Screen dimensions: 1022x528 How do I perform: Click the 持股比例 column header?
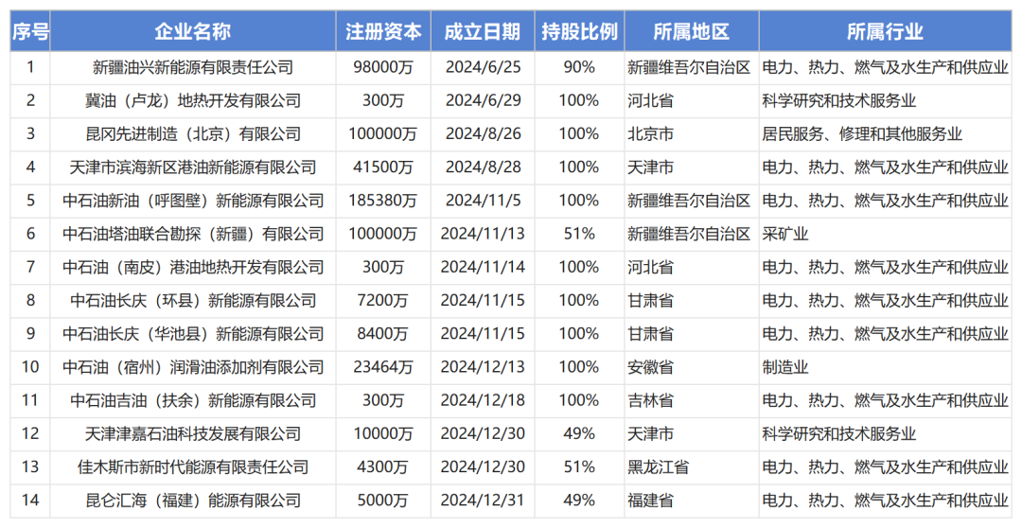point(579,31)
